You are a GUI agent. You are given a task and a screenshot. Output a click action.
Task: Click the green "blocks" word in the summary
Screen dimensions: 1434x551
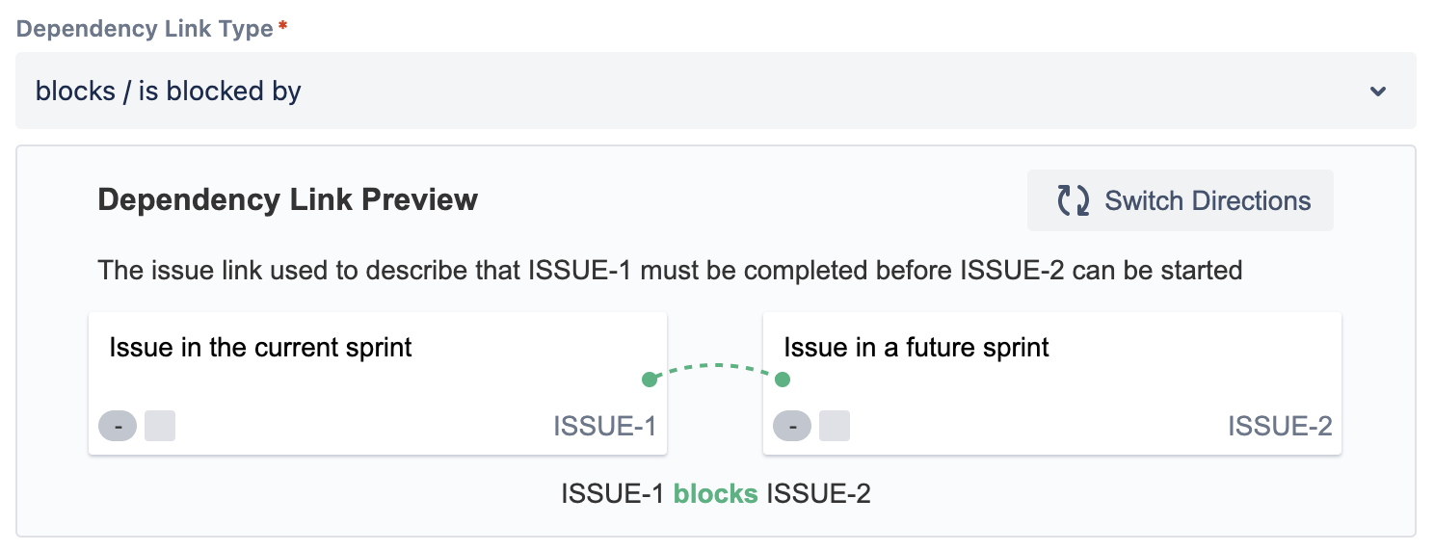click(715, 494)
